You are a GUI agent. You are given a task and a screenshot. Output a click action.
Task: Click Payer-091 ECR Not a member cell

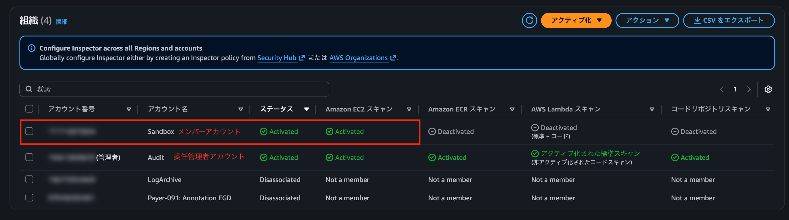point(450,198)
